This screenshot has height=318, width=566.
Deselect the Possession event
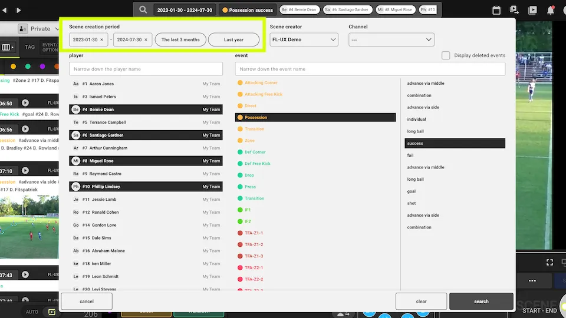[315, 117]
